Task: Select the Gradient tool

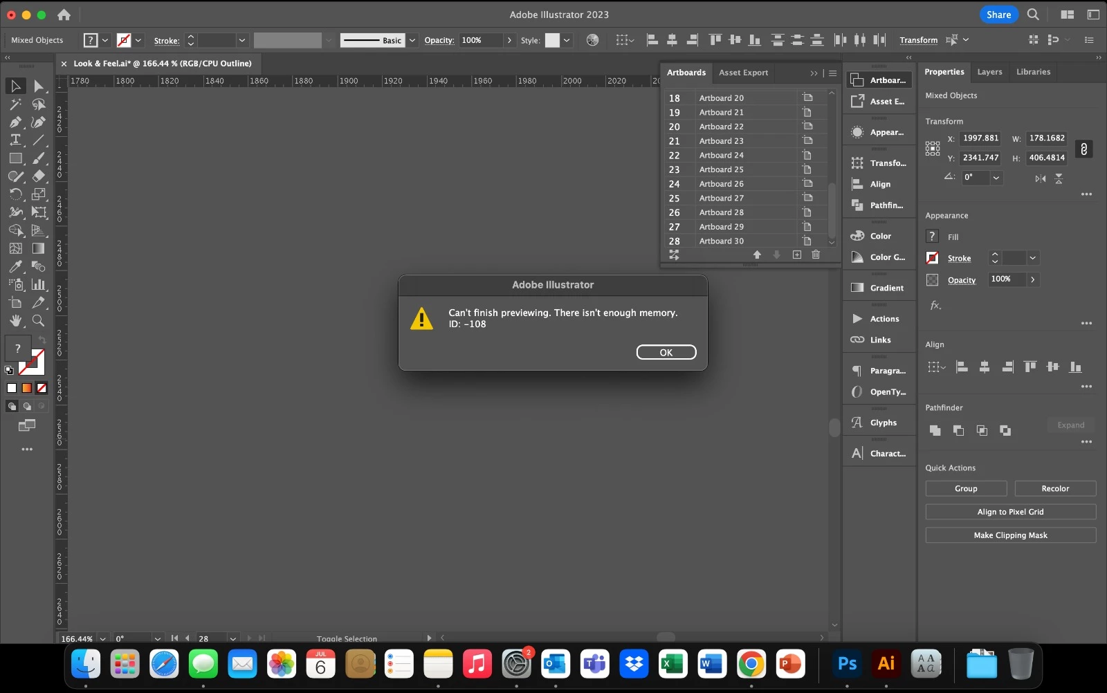Action: [x=39, y=248]
